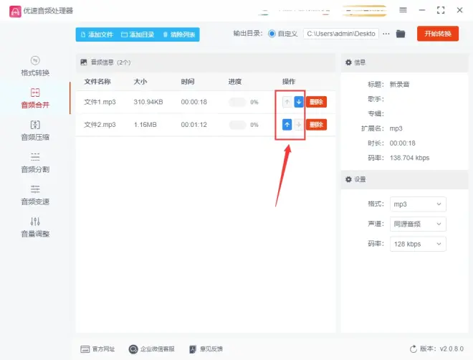Click the 添加目录 add folder button
473x360 pixels.
click(138, 34)
